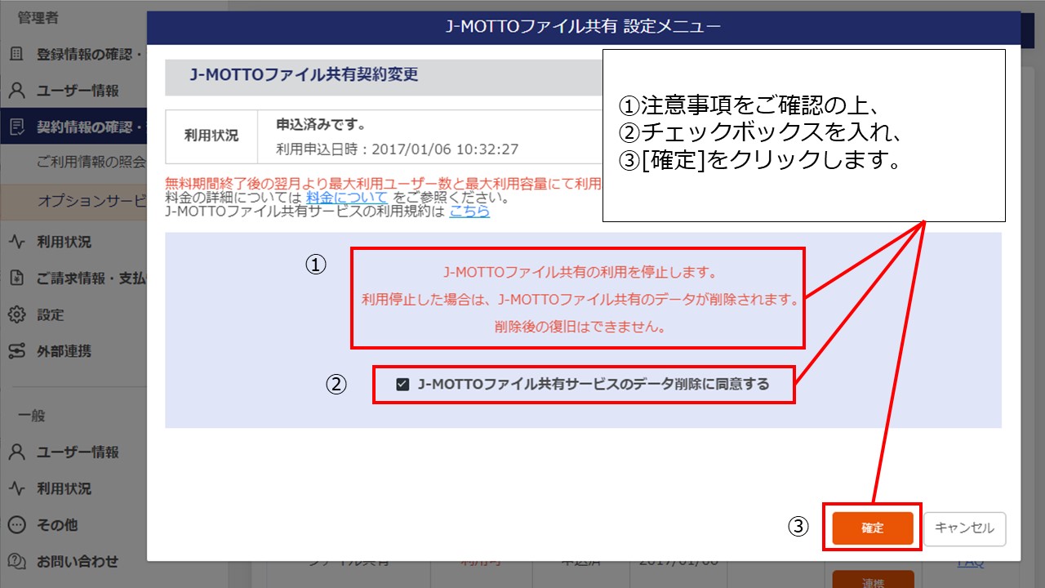Screen dimensions: 1045x588
Task: Click the user icon under 一般 section
Action: point(16,452)
